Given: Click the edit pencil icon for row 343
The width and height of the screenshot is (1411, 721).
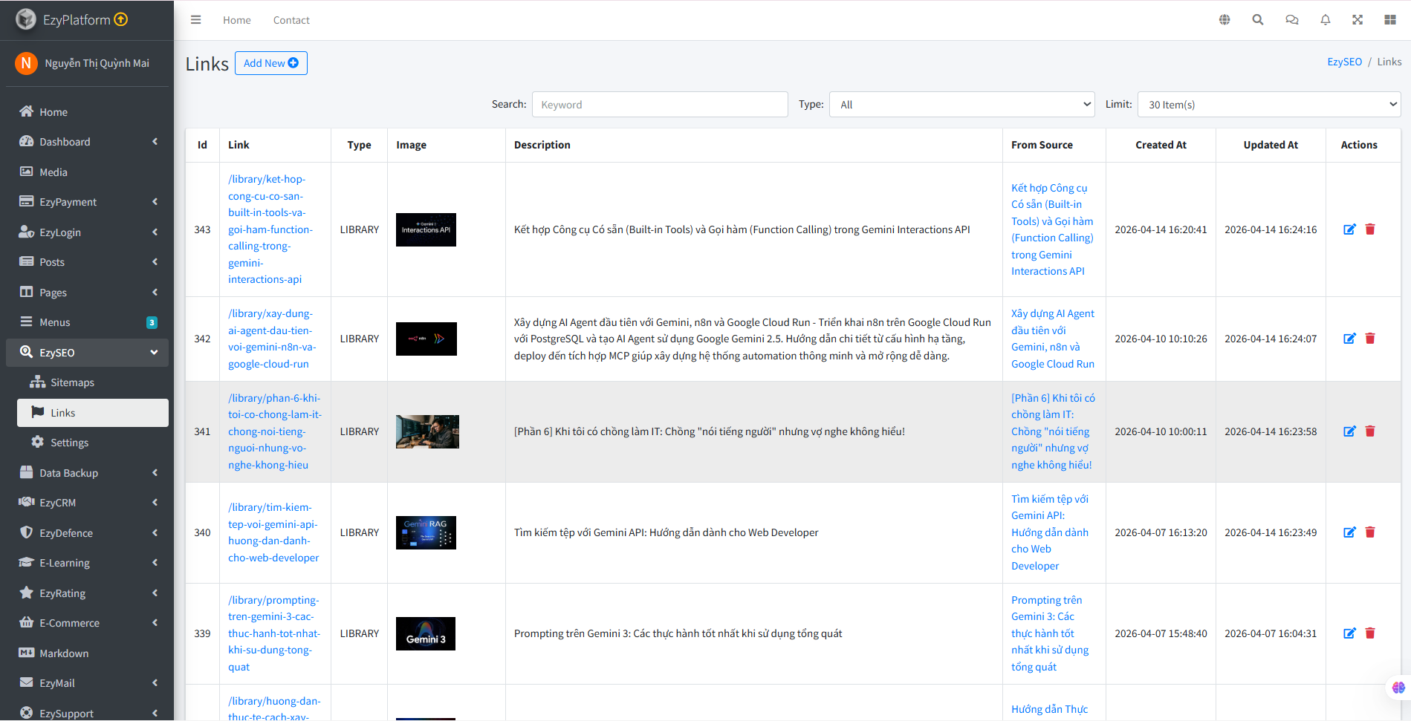Looking at the screenshot, I should click(1349, 229).
